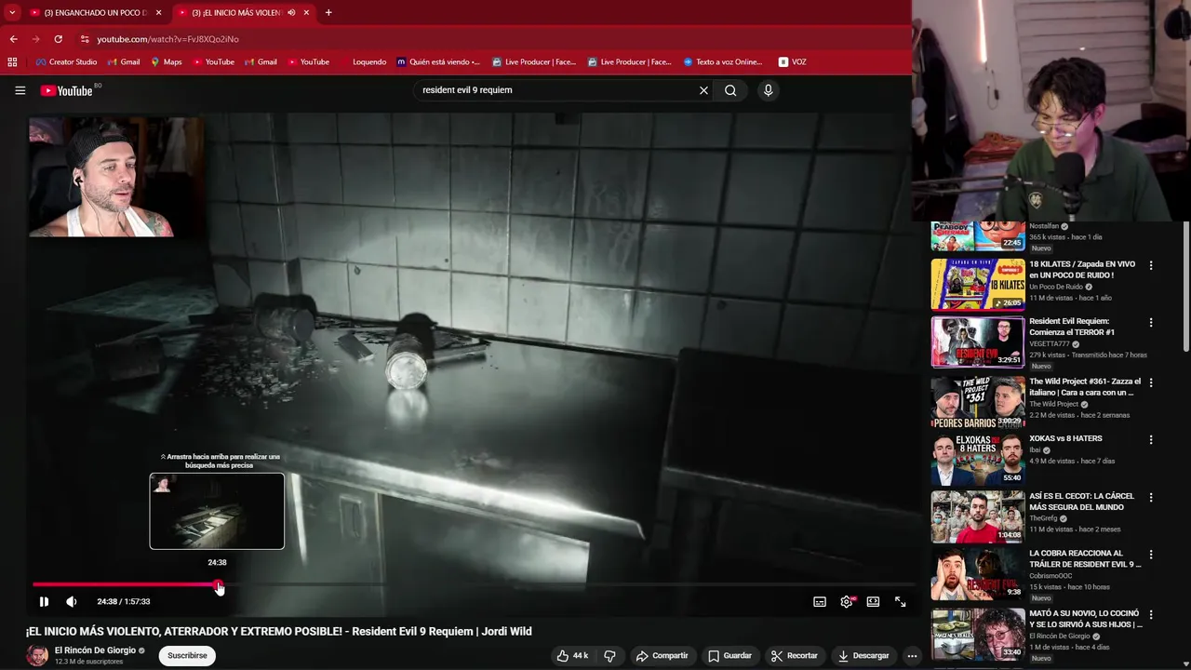Click the page vertical scrollbar

tap(1185, 286)
